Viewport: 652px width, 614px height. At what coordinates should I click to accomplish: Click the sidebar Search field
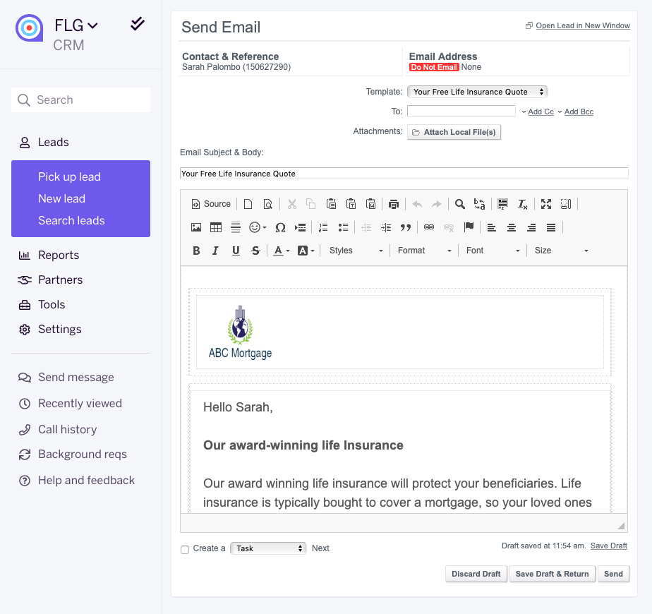tap(80, 100)
